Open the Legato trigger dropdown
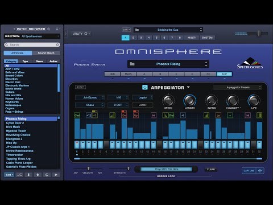The image size is (273, 205). tap(142, 97)
